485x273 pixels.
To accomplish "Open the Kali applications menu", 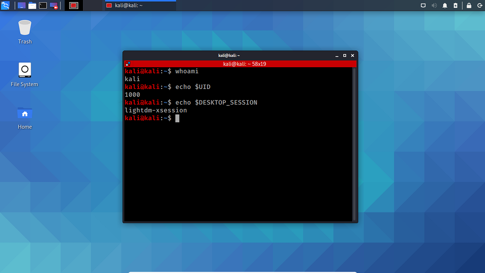I will pos(5,5).
